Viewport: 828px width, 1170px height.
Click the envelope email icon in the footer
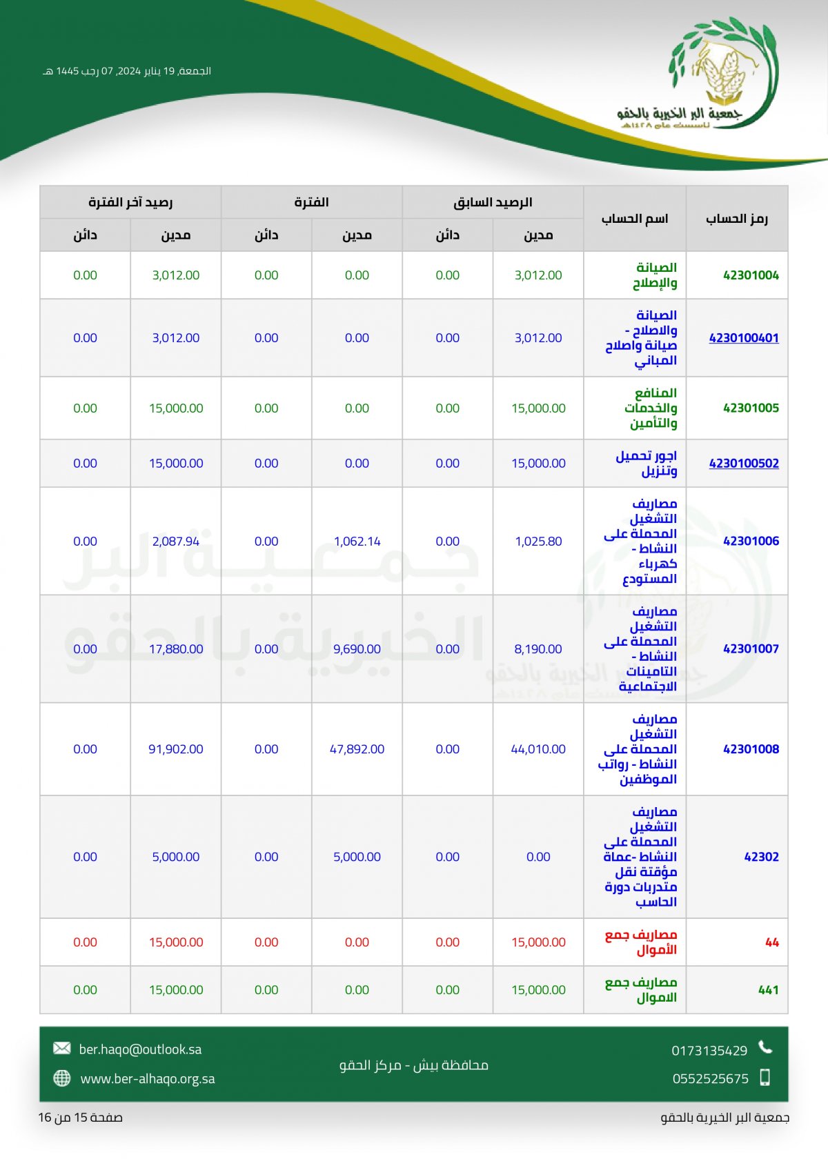tap(62, 1049)
